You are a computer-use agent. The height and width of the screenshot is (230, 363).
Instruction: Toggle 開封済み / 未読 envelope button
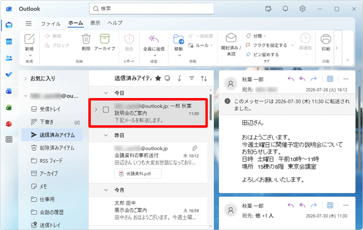[x=231, y=44]
